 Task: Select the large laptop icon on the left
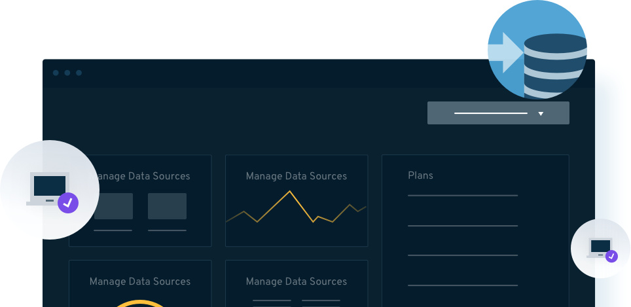tap(48, 189)
